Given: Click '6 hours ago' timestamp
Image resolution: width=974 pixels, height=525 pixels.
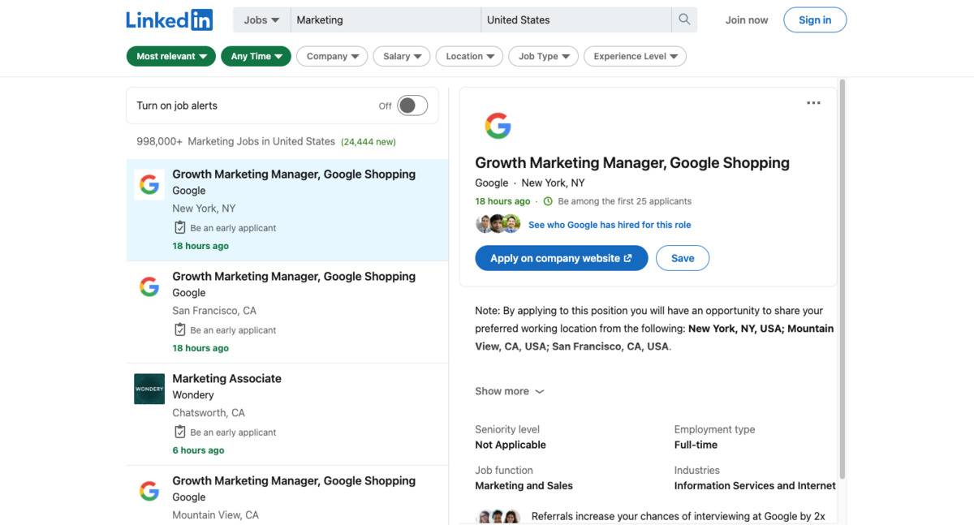Looking at the screenshot, I should coord(198,450).
